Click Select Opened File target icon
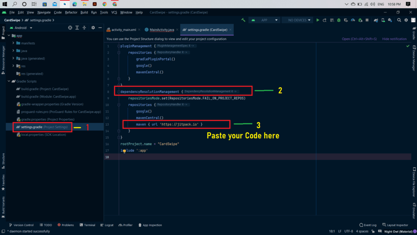This screenshot has width=417, height=235. click(x=70, y=28)
